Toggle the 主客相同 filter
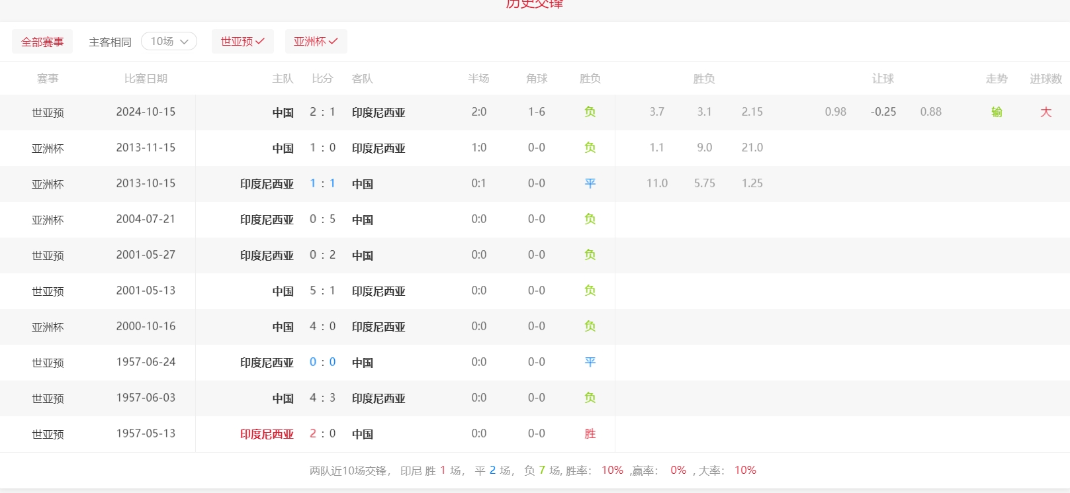 coord(110,42)
